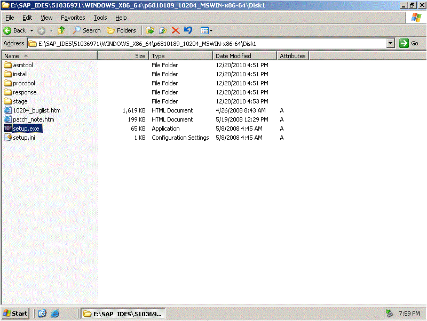Select the setup.exe application file
The image size is (427, 321).
(27, 129)
